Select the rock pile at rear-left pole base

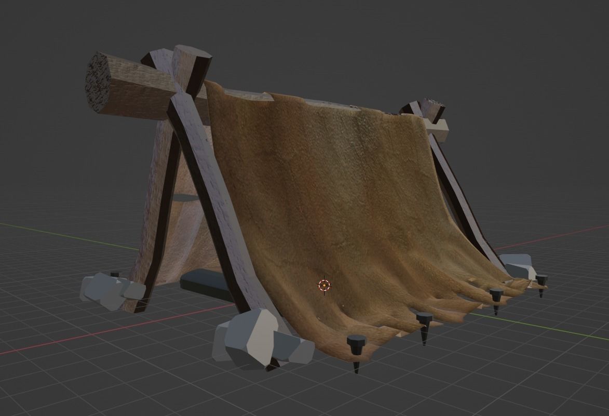click(112, 290)
